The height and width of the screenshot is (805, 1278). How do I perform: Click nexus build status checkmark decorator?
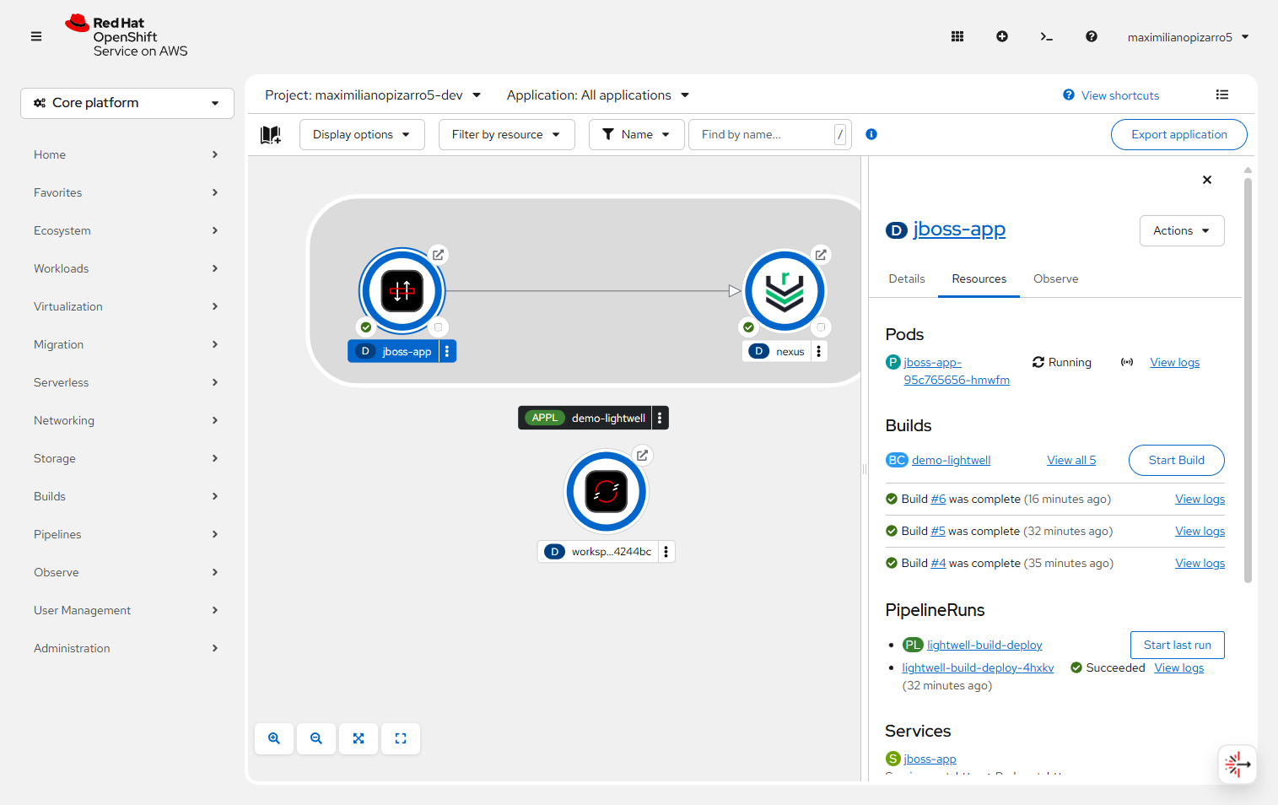click(x=748, y=327)
